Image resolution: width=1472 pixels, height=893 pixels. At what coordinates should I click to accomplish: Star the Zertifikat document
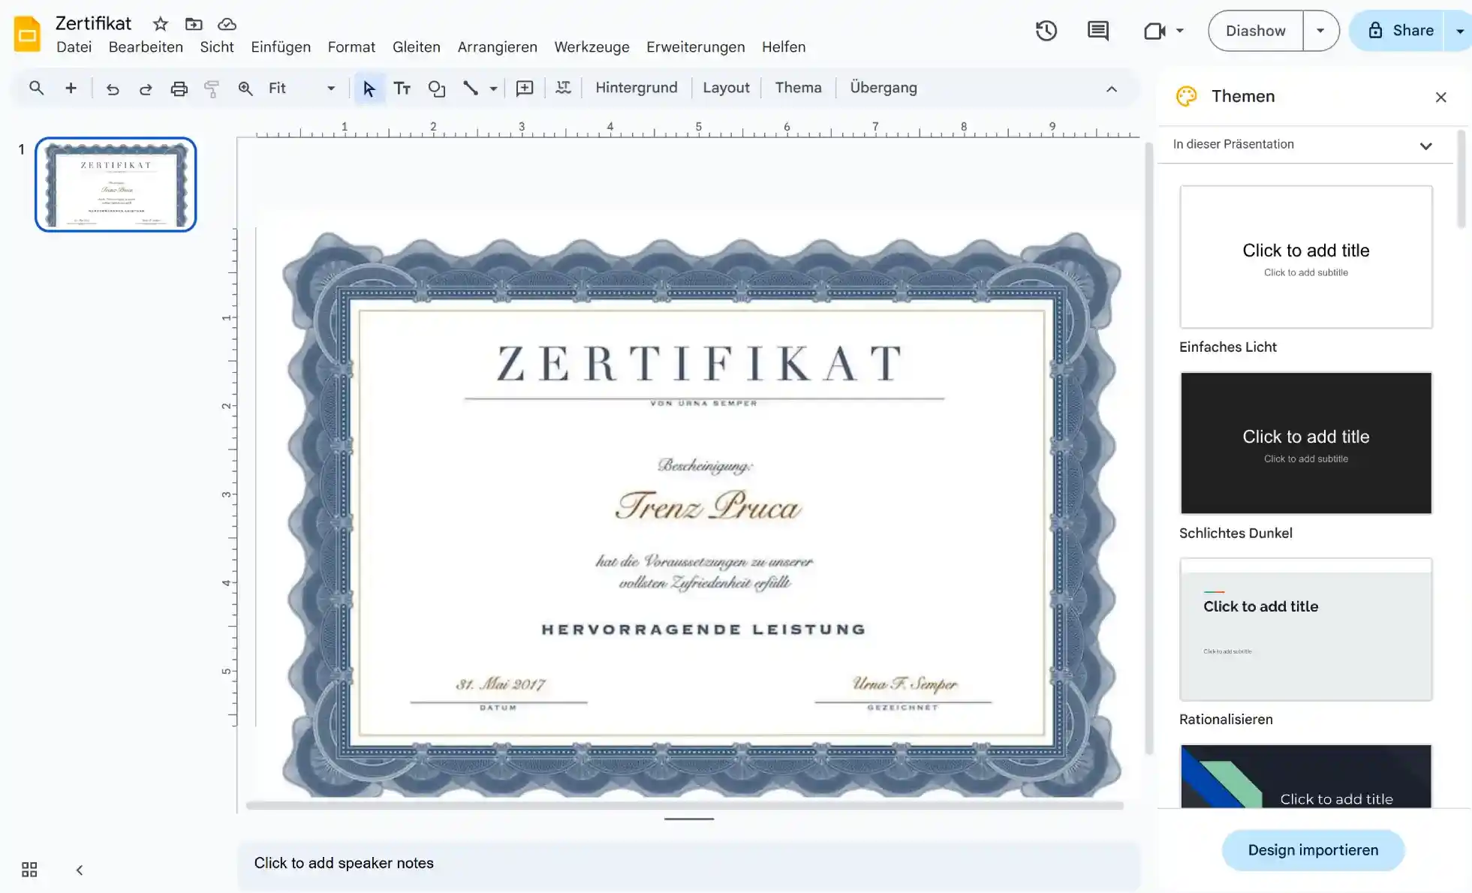click(160, 24)
